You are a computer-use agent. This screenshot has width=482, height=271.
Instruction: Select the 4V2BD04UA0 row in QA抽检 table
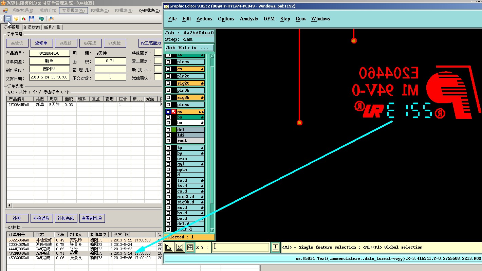coord(84,253)
